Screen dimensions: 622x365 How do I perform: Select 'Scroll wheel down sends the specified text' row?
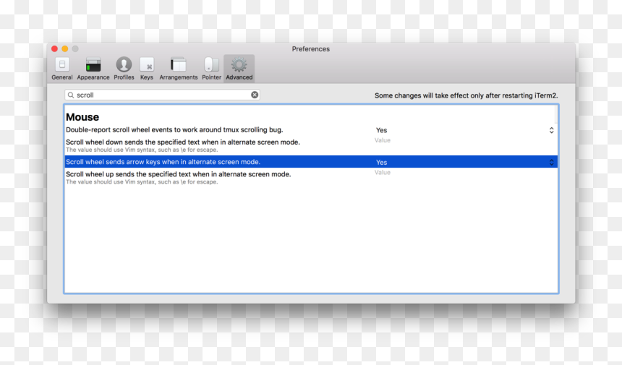click(310, 145)
